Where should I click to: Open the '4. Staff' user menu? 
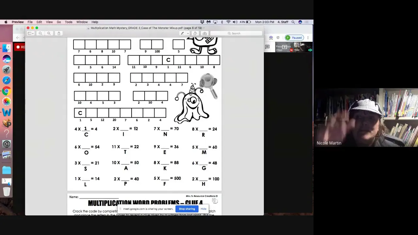pyautogui.click(x=283, y=22)
